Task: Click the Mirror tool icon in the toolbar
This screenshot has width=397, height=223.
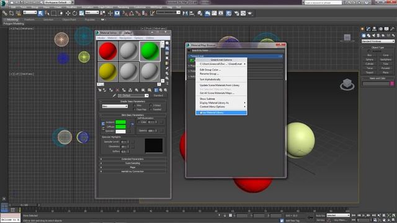Action: pos(185,13)
